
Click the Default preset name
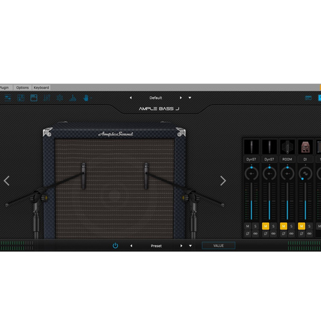tap(155, 98)
